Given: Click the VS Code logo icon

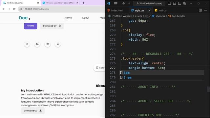Looking at the screenshot, I should pyautogui.click(x=109, y=3).
